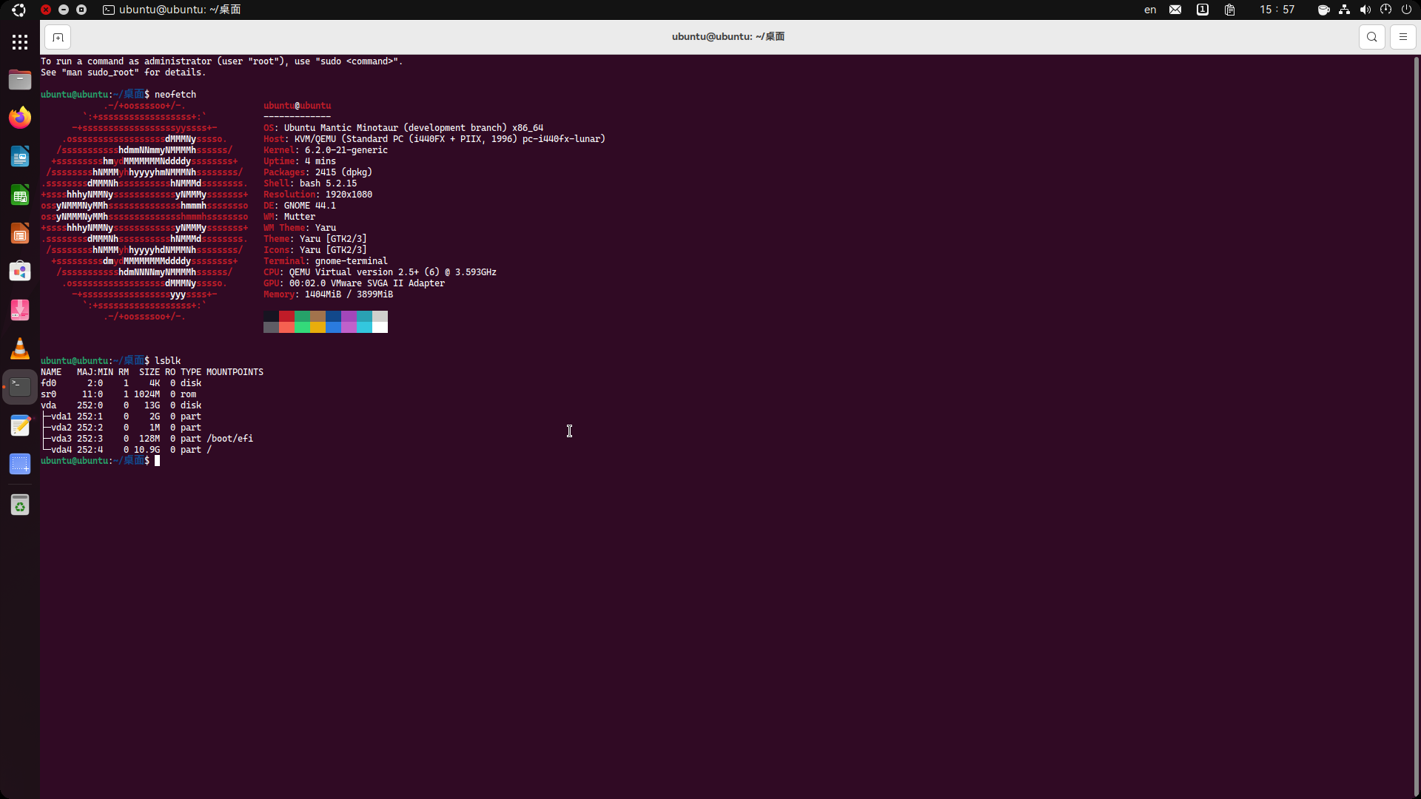
Task: Open the power menu in top bar
Action: pyautogui.click(x=1406, y=10)
